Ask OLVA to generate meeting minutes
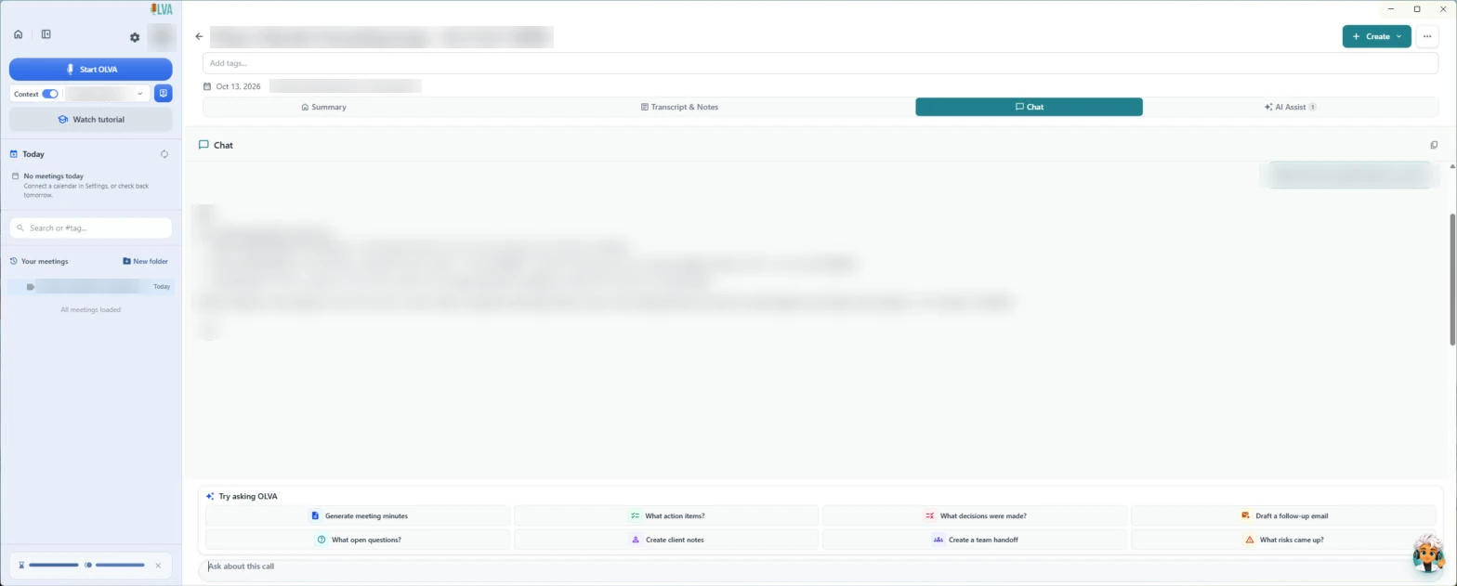1457x586 pixels. 358,515
